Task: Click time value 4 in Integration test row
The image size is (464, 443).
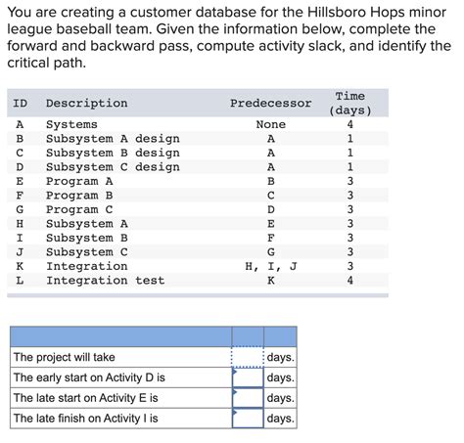Action: tap(350, 281)
